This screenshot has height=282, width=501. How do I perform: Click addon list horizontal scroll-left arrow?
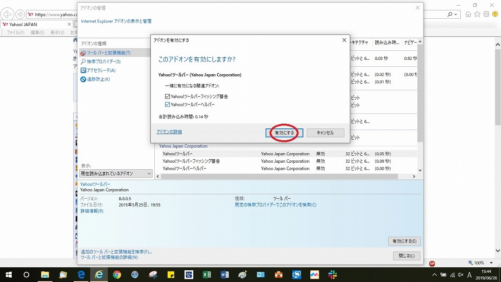click(x=158, y=176)
